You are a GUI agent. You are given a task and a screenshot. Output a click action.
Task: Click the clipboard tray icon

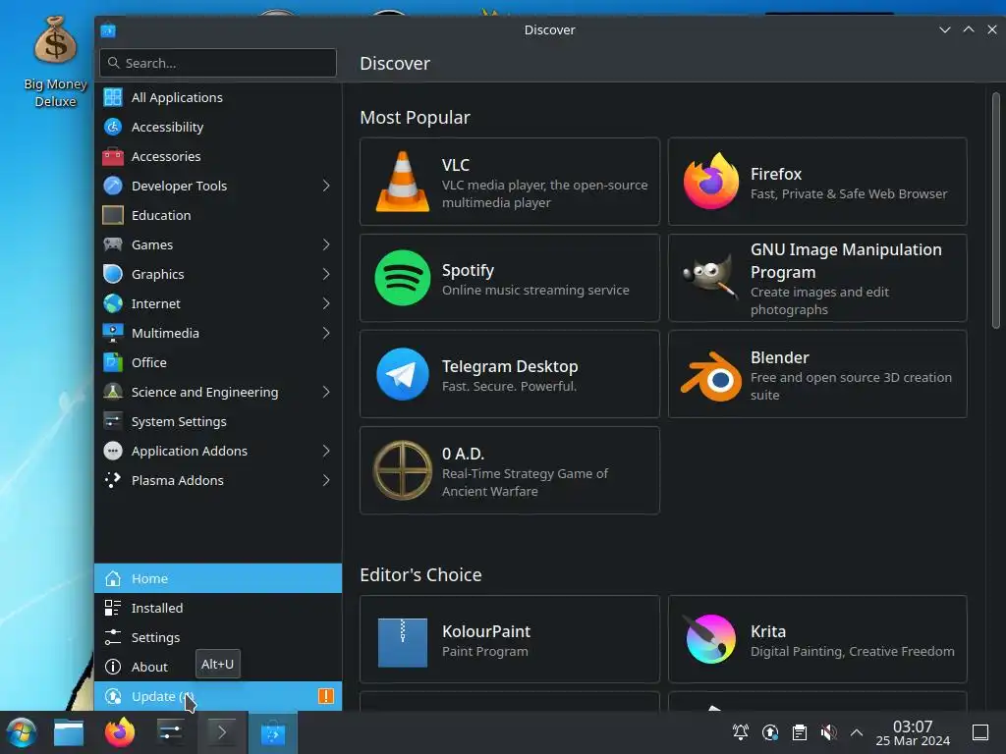coord(800,732)
